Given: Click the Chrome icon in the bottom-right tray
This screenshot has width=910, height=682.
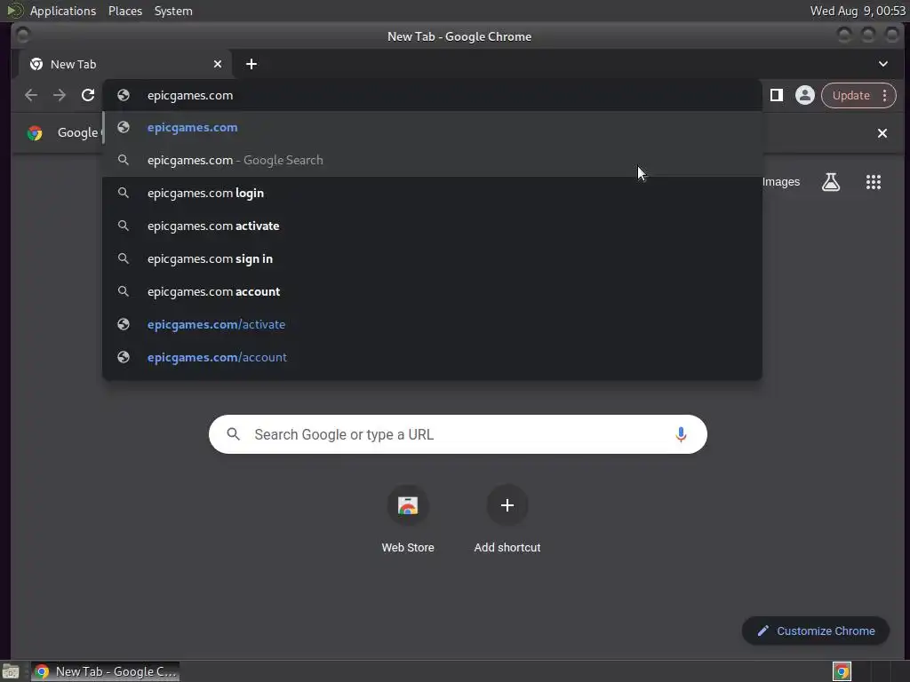Looking at the screenshot, I should point(842,671).
